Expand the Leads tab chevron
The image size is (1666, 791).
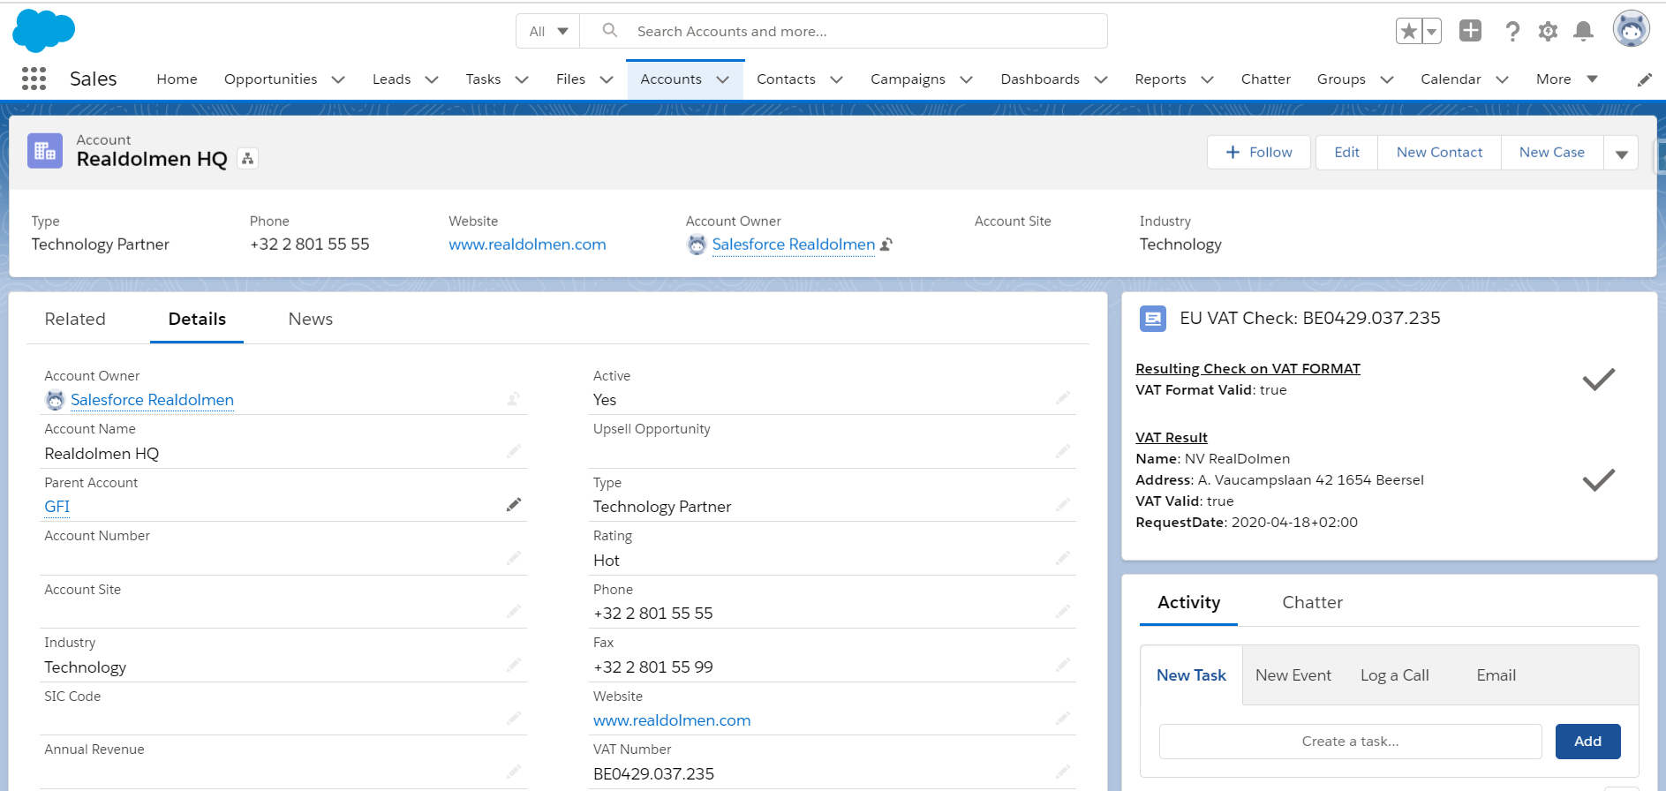(x=432, y=79)
